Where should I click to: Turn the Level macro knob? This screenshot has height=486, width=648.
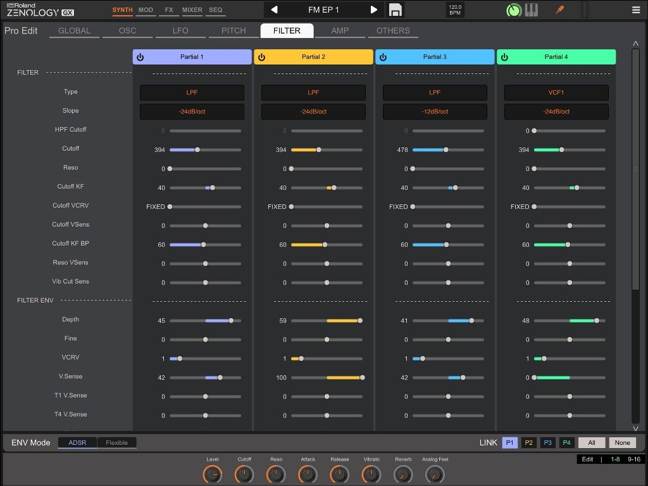pos(213,475)
